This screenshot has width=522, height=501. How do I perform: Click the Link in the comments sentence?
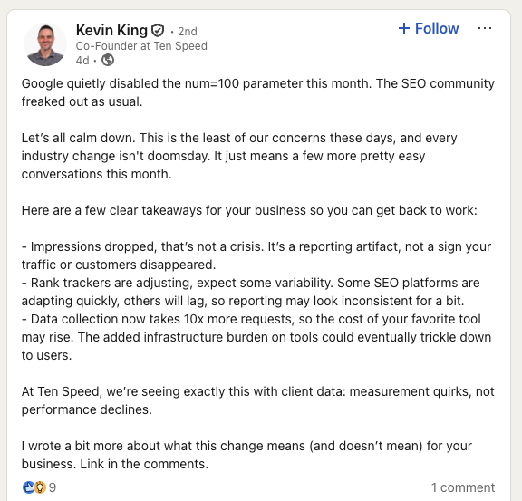[x=144, y=464]
